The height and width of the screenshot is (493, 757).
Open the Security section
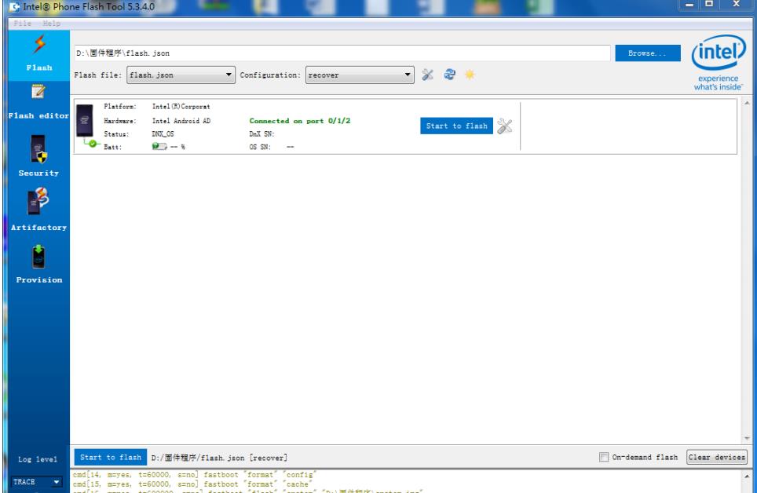pyautogui.click(x=38, y=156)
